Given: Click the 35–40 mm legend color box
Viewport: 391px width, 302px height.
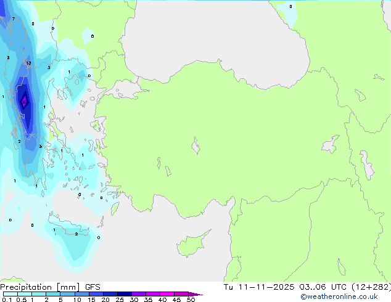Looking at the screenshot, I should coord(153,294).
